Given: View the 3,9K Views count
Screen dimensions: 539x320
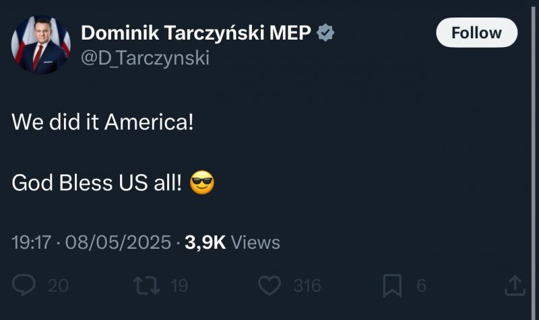Looking at the screenshot, I should click(232, 243).
